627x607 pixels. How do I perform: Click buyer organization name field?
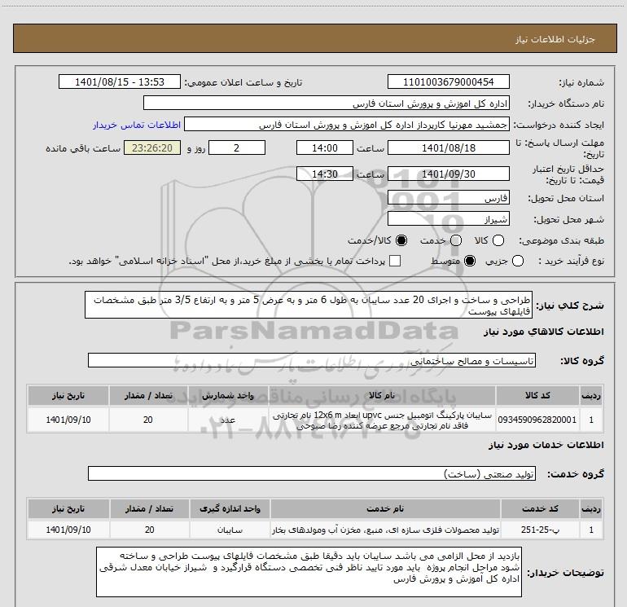327,103
